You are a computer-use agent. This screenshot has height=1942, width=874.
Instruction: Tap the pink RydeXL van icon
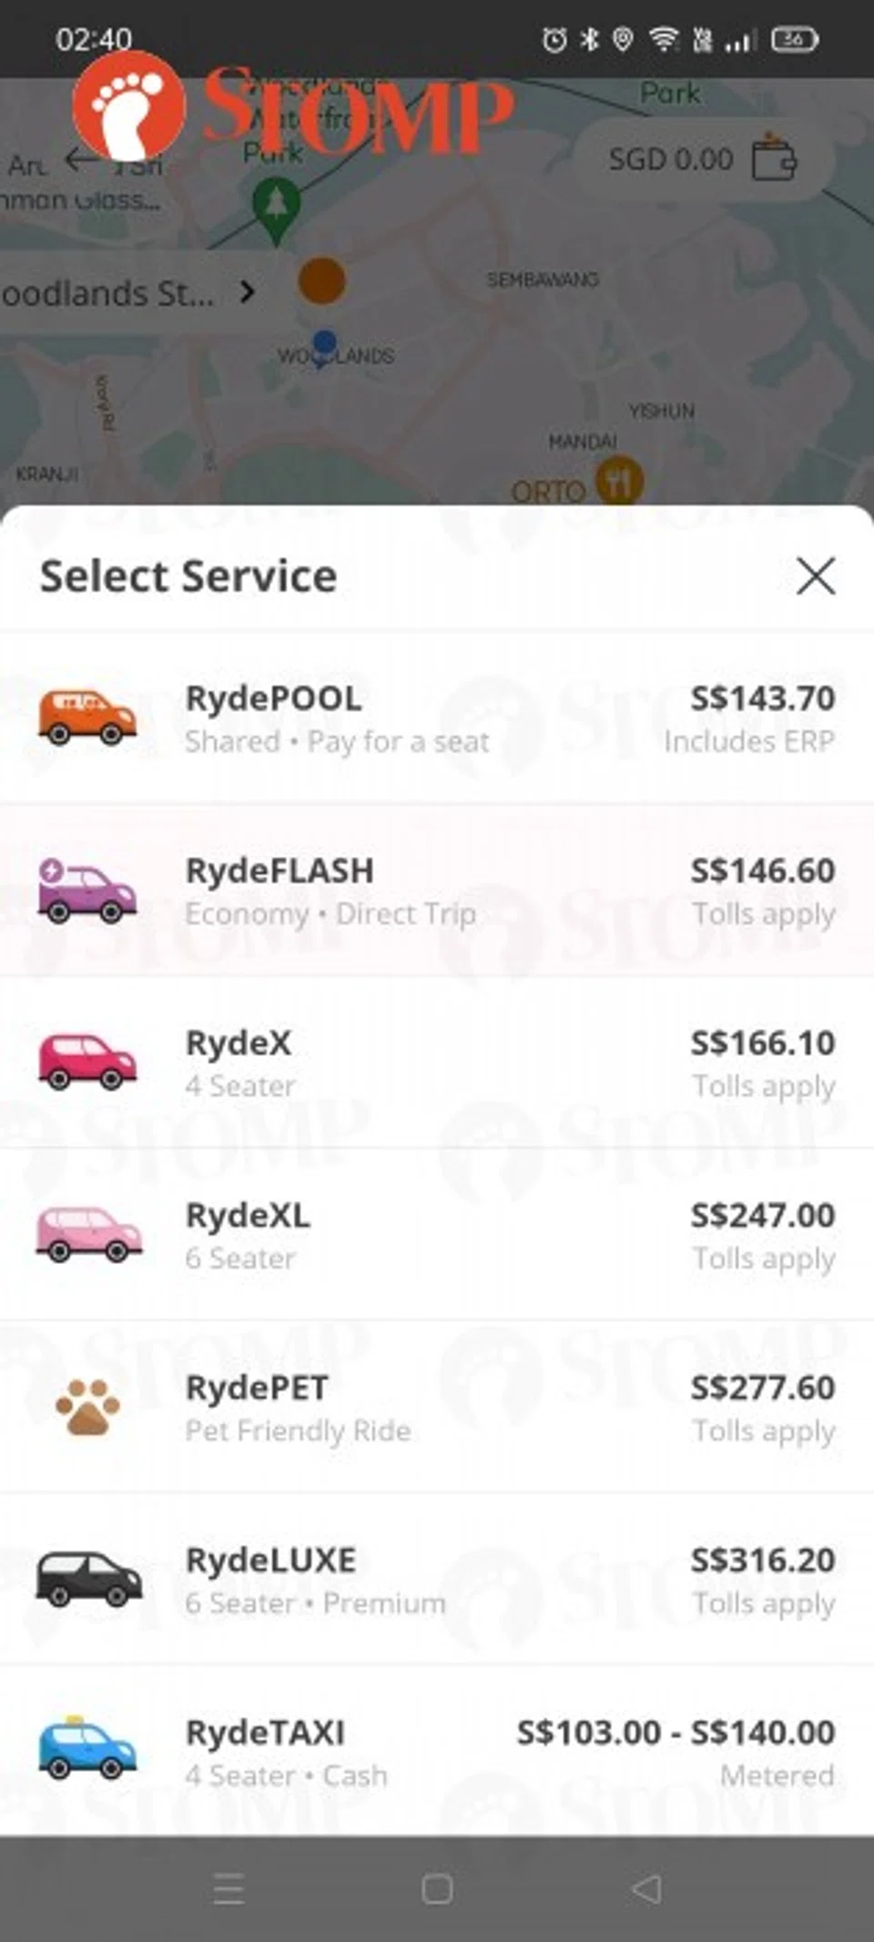tap(88, 1234)
